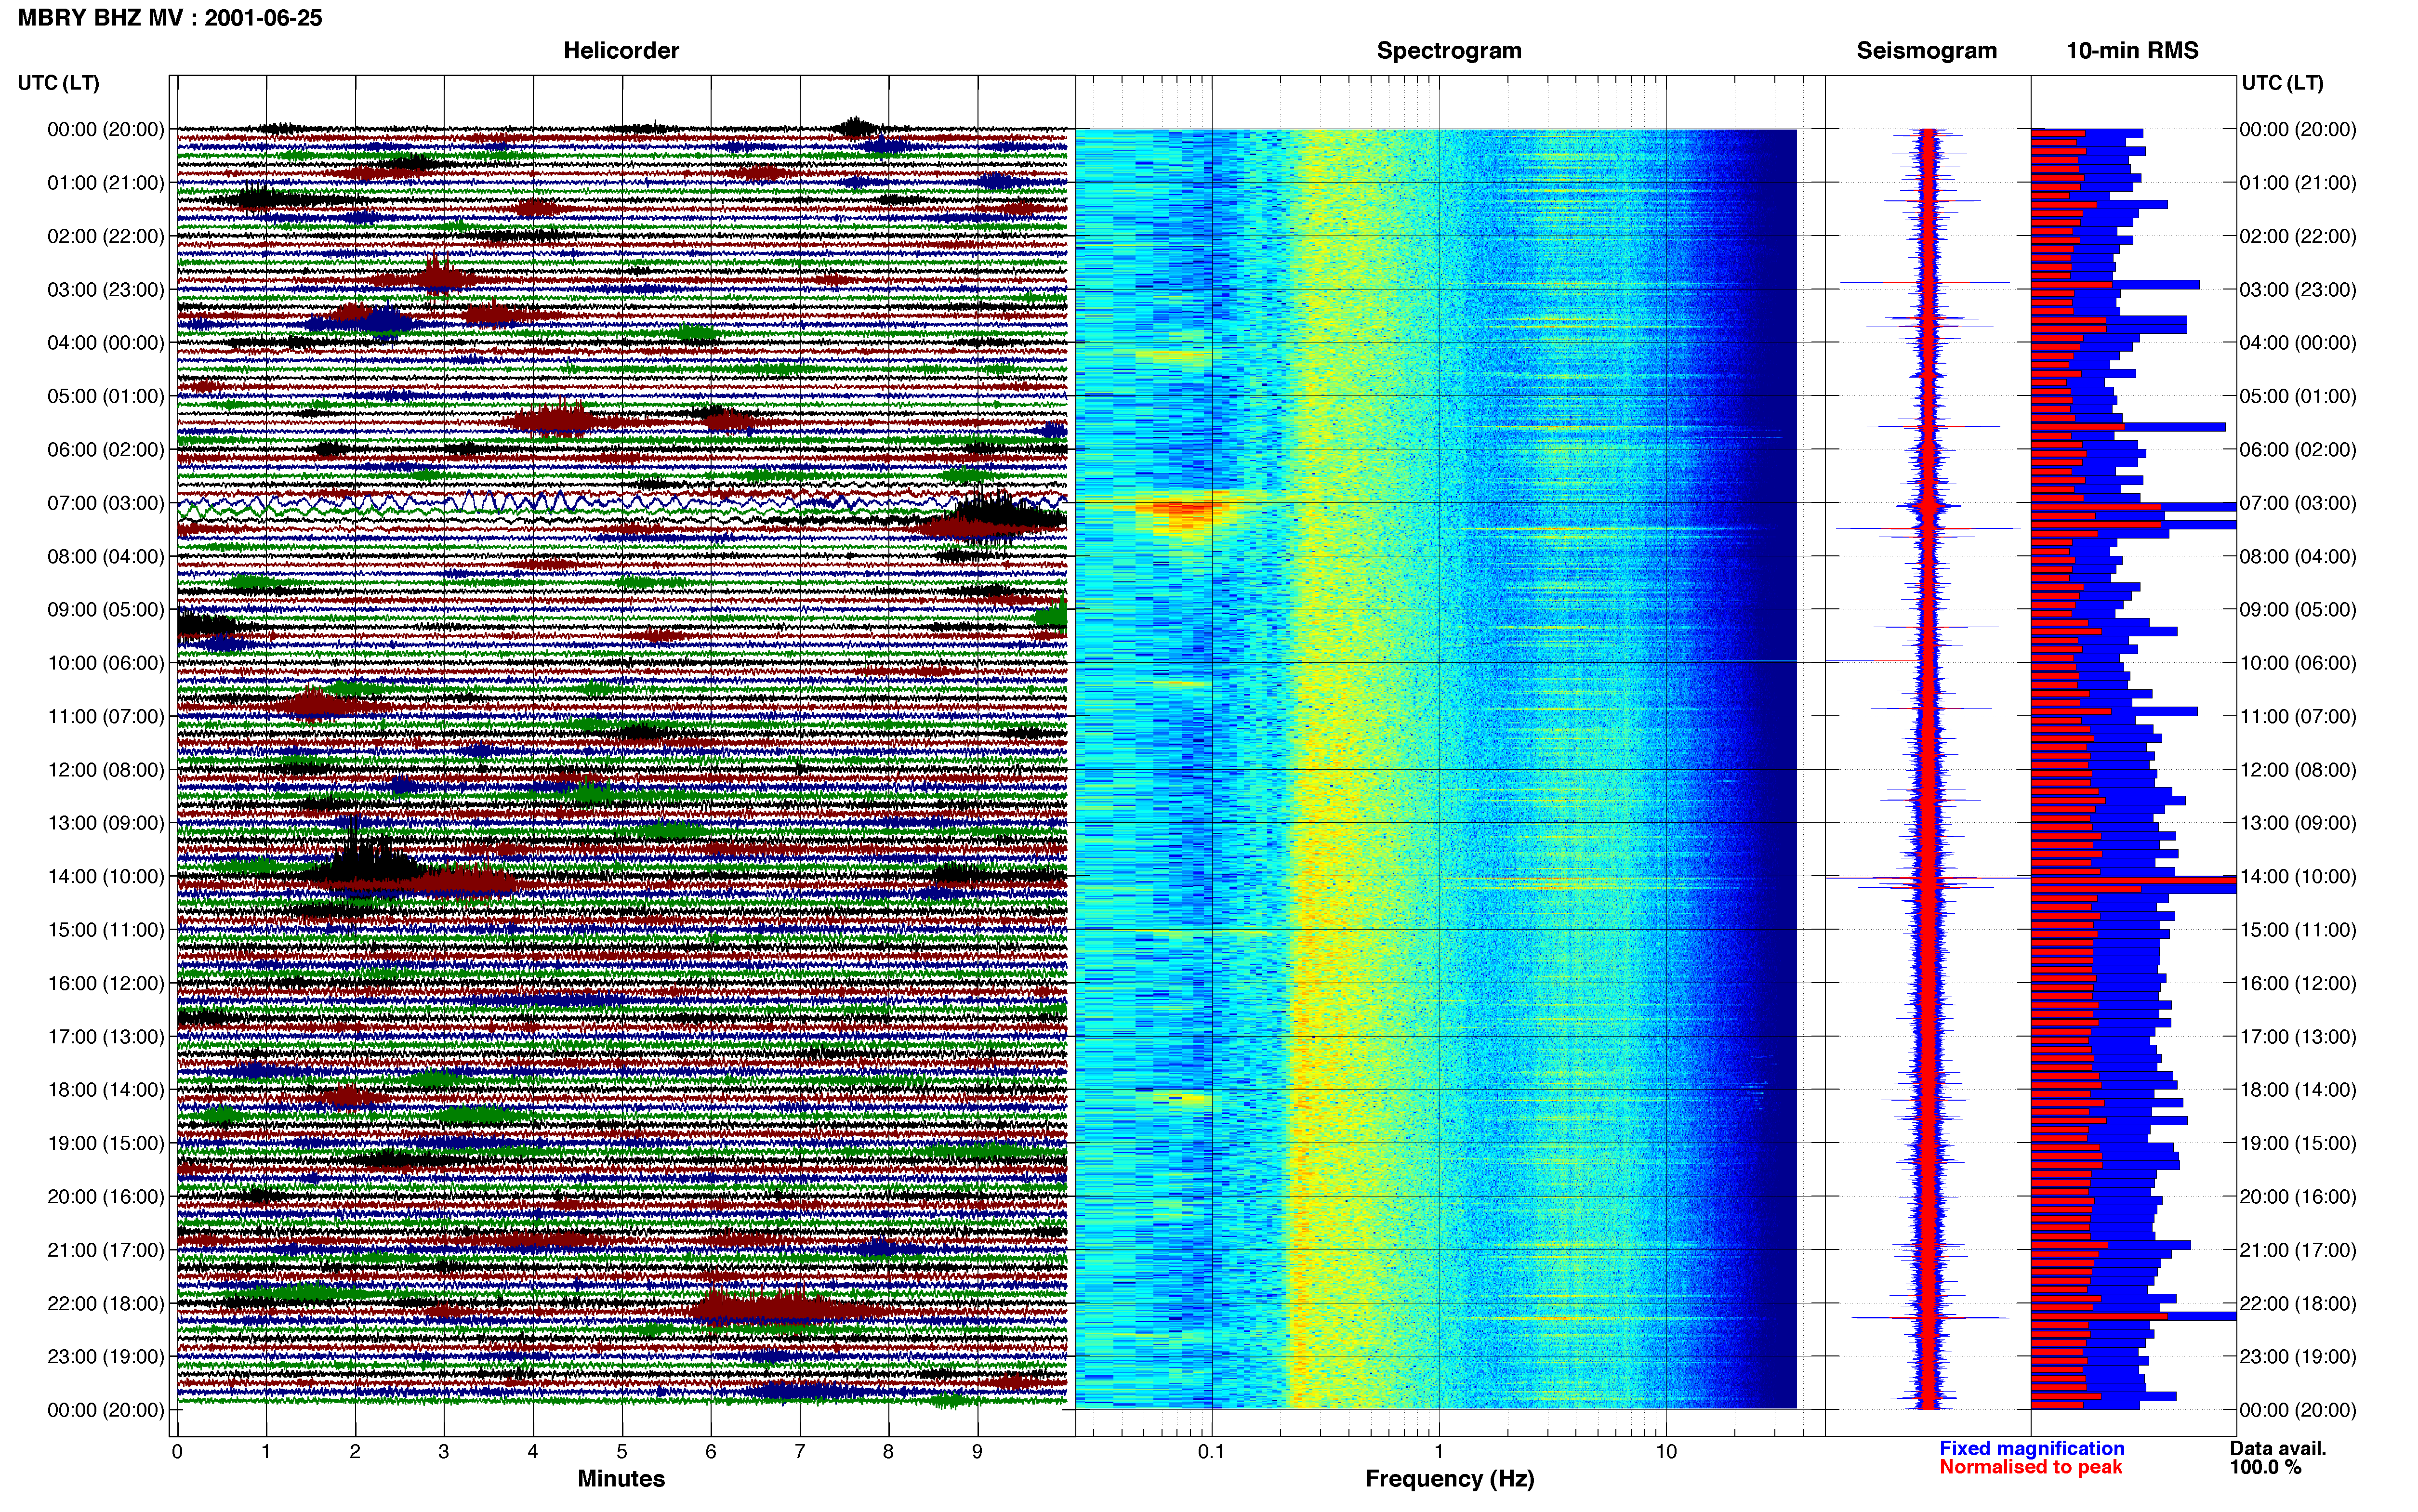Click the long RMS bar near 22:00

click(2134, 1316)
